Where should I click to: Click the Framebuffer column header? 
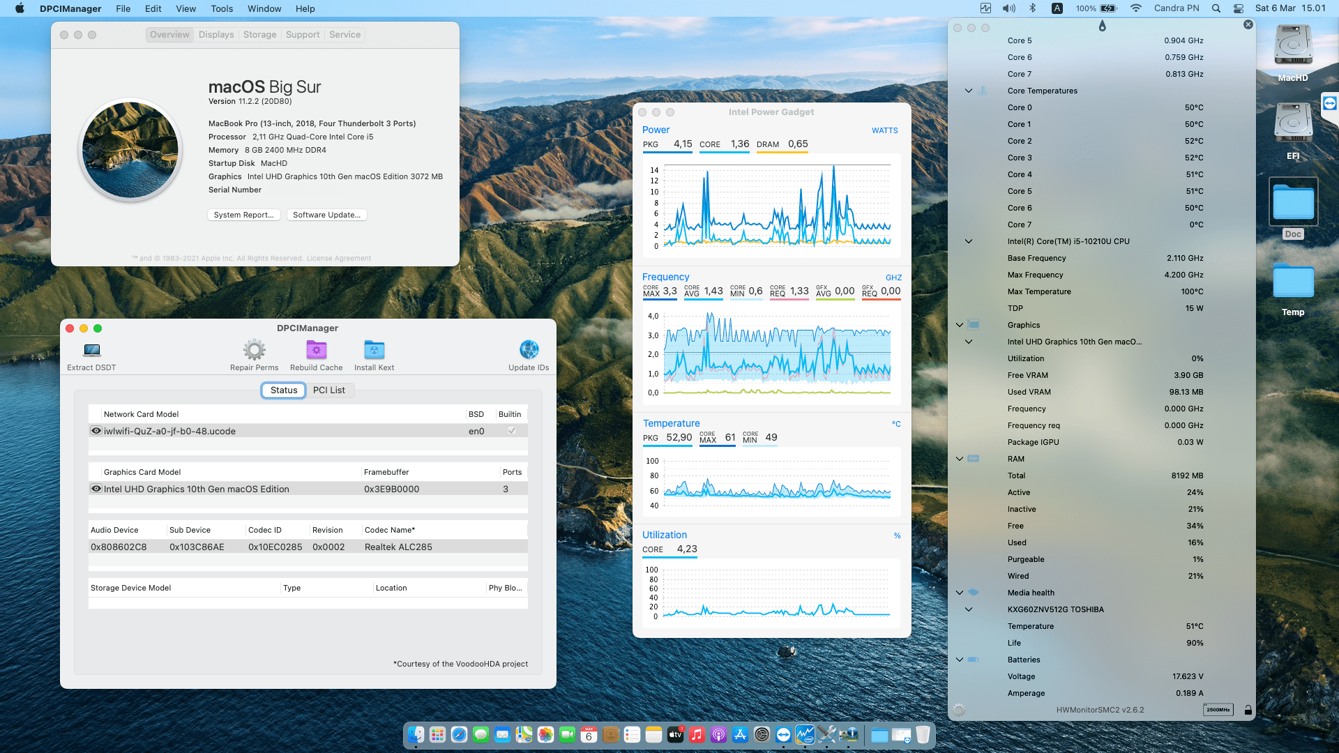click(386, 472)
